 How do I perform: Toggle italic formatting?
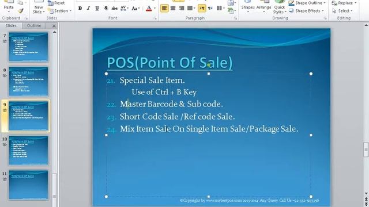(x=88, y=8)
